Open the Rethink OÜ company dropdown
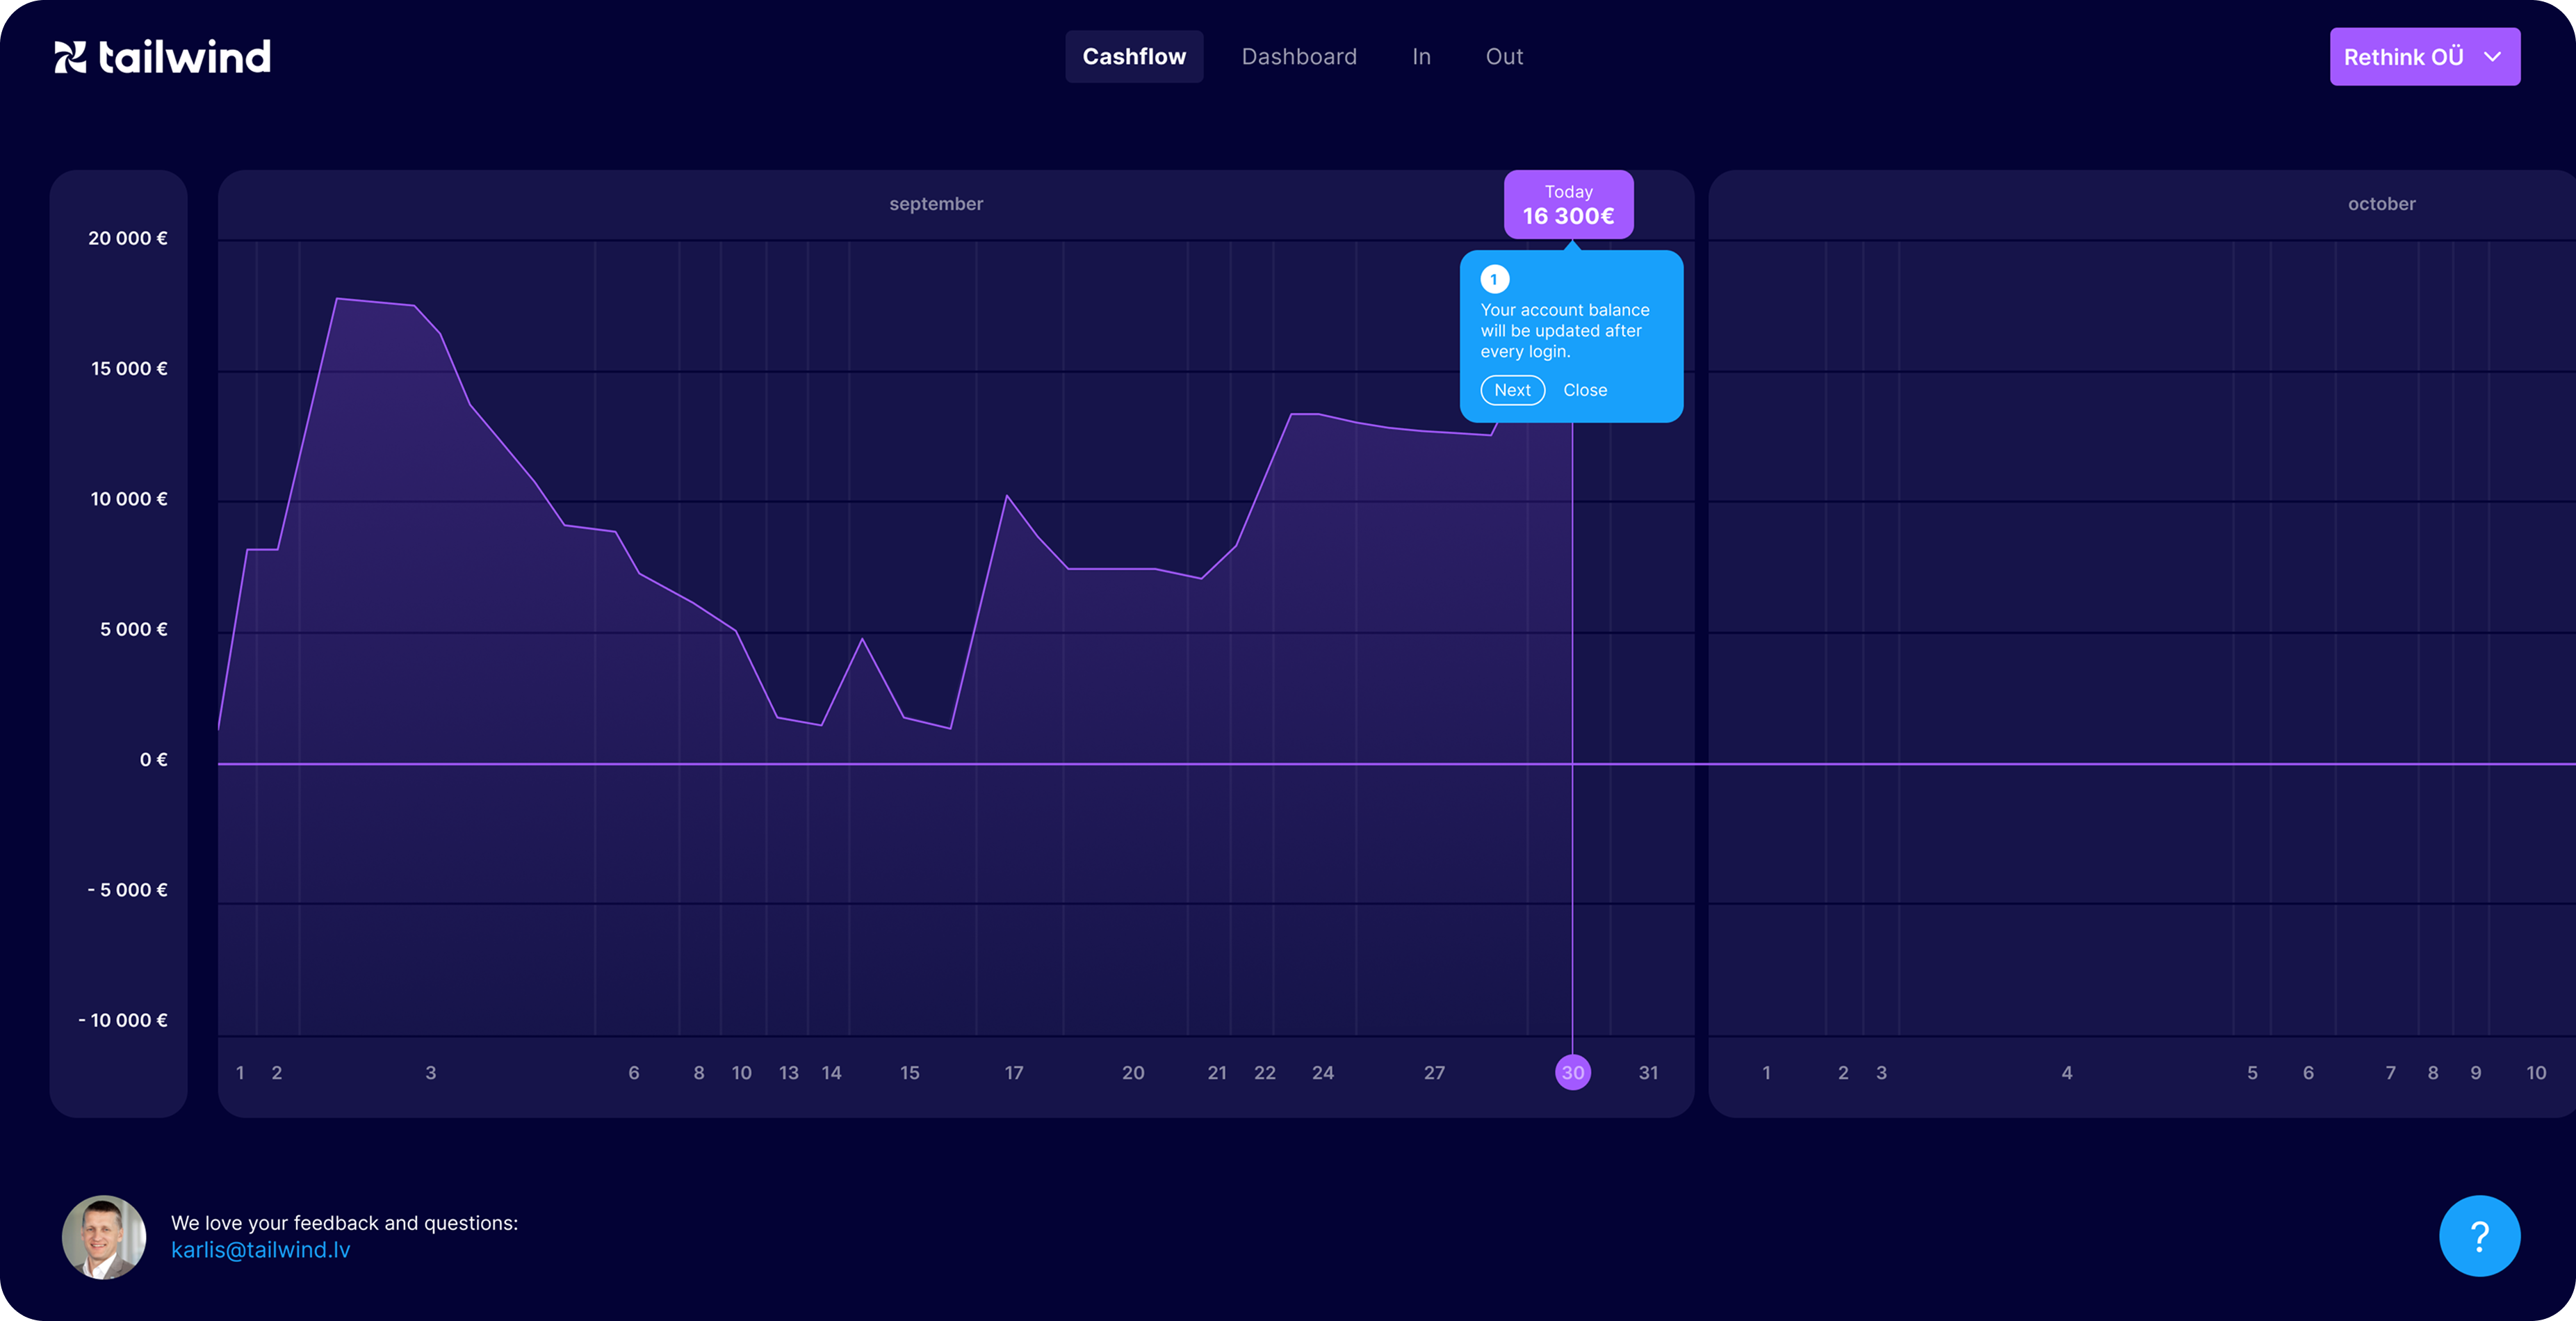Viewport: 2576px width, 1321px height. coord(2424,57)
